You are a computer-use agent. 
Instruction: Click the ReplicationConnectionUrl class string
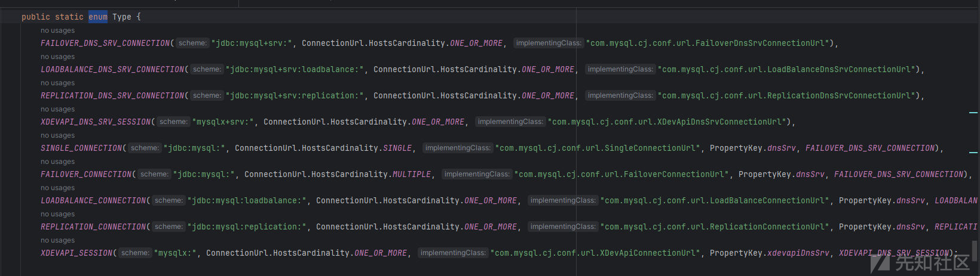click(x=715, y=227)
